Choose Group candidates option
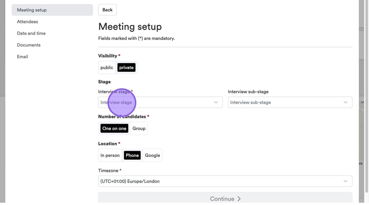This screenshot has height=205, width=369. [x=139, y=129]
